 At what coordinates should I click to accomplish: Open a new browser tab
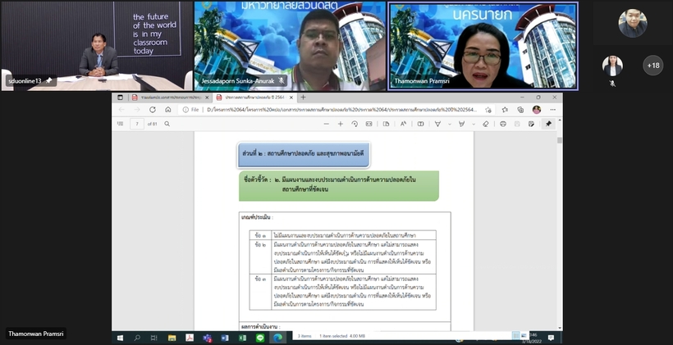[303, 98]
